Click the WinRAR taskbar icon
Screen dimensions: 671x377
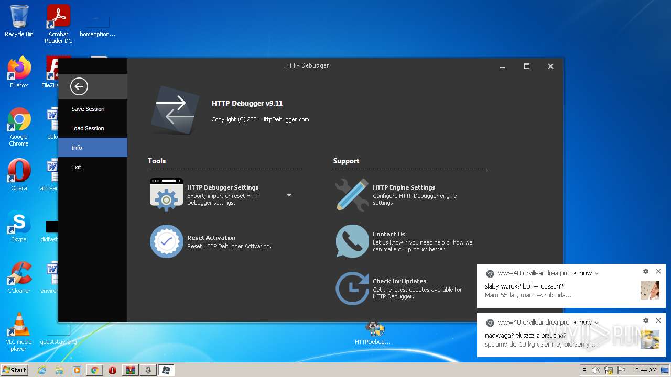pyautogui.click(x=130, y=370)
